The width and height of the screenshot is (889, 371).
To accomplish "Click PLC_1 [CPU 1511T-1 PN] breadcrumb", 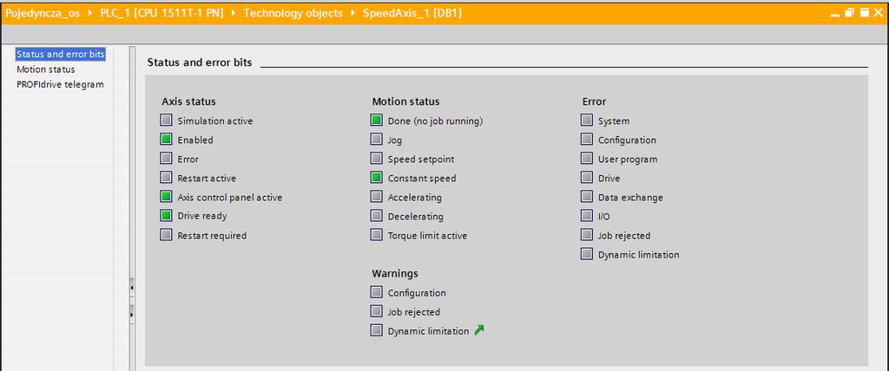I will [x=161, y=13].
